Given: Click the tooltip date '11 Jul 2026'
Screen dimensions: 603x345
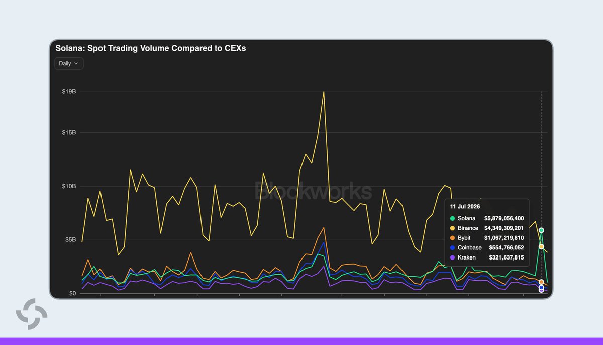Looking at the screenshot, I should [x=465, y=207].
